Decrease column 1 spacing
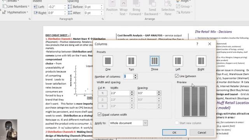 click(159, 94)
